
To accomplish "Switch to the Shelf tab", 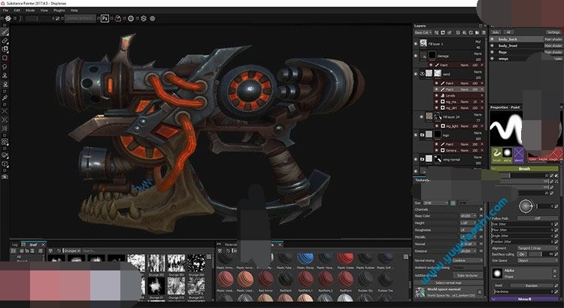I will coord(33,244).
